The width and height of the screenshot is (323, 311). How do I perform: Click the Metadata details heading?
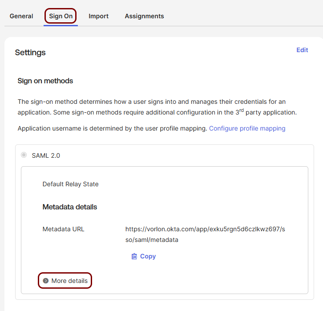(69, 207)
